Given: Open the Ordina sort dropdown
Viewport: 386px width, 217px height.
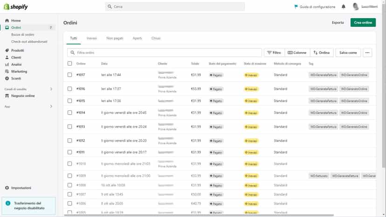Looking at the screenshot, I should click(x=322, y=53).
